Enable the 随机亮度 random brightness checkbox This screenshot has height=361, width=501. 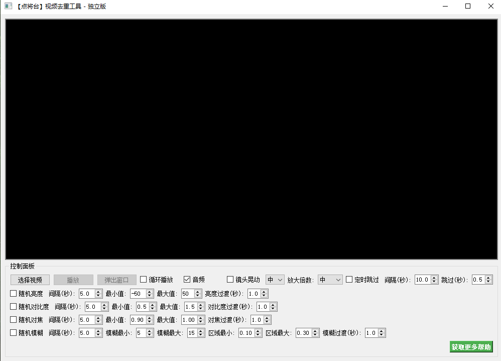pos(13,293)
